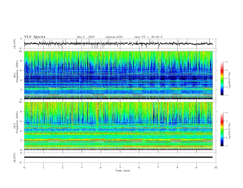Click the 8 kHz tick on ch.1 frequency axis
The image size is (243, 188).
point(21,61)
